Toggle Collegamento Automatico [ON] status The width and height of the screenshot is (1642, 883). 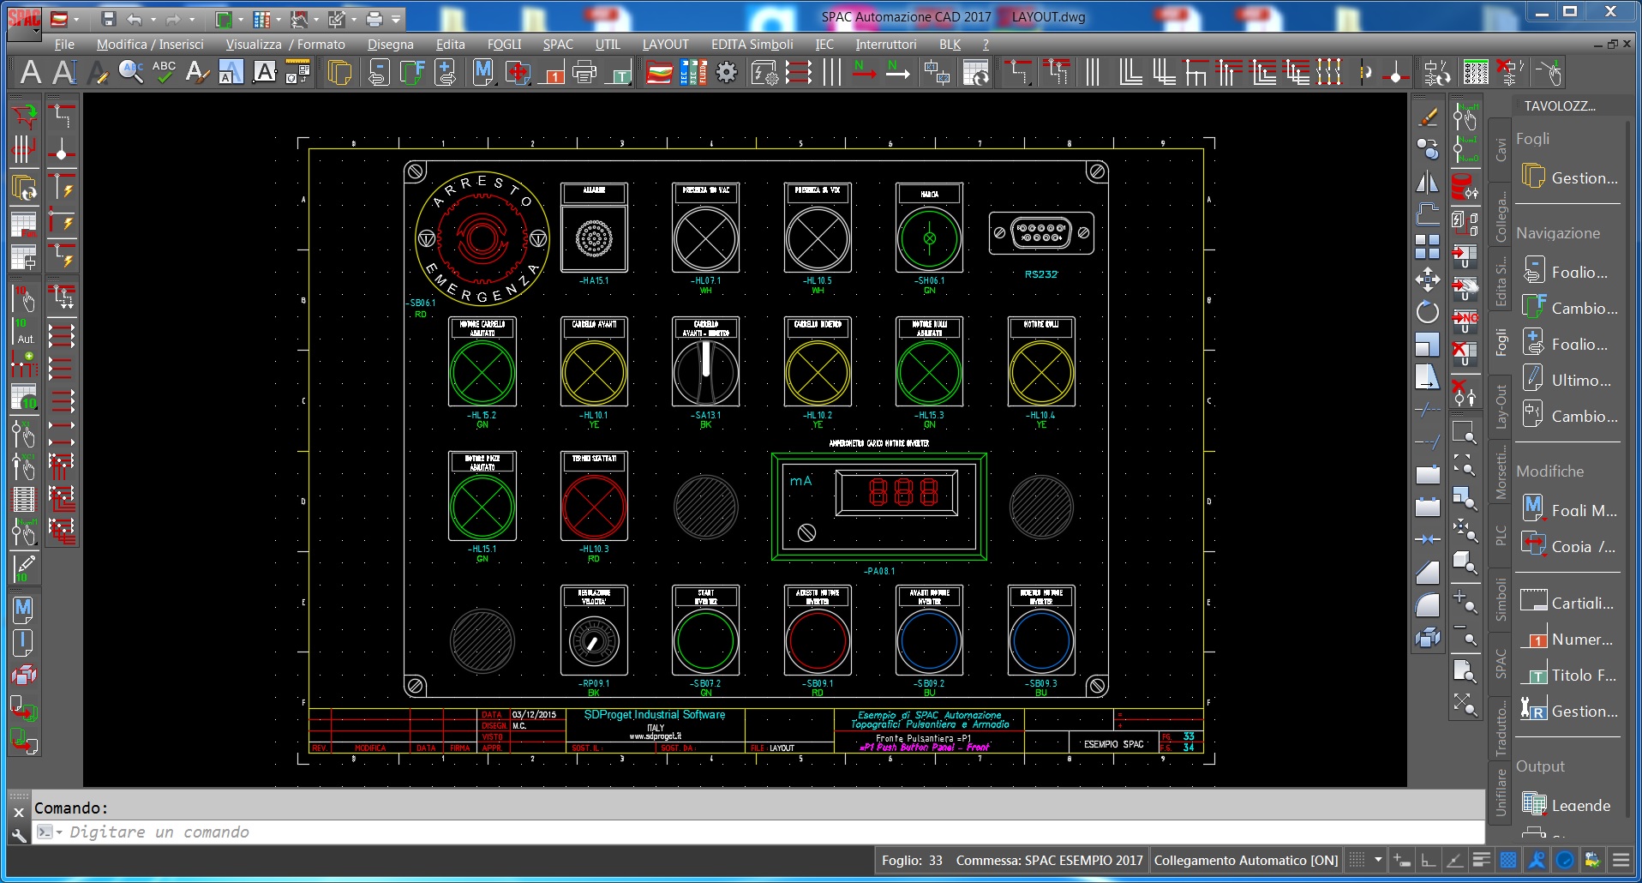[x=1245, y=860]
